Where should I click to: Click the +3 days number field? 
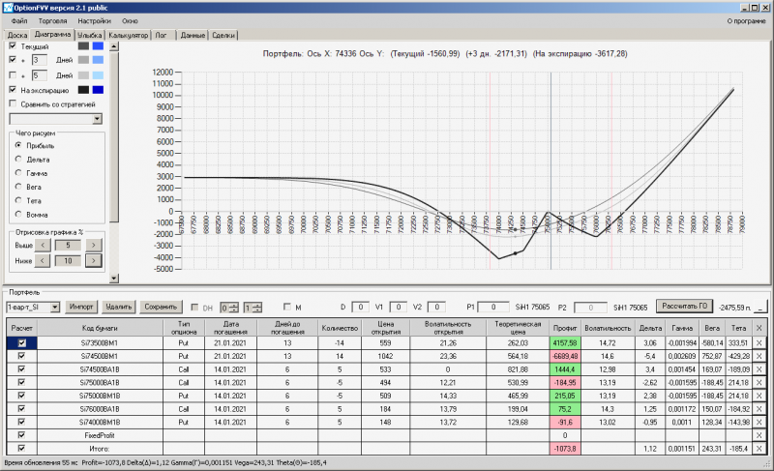pos(39,60)
